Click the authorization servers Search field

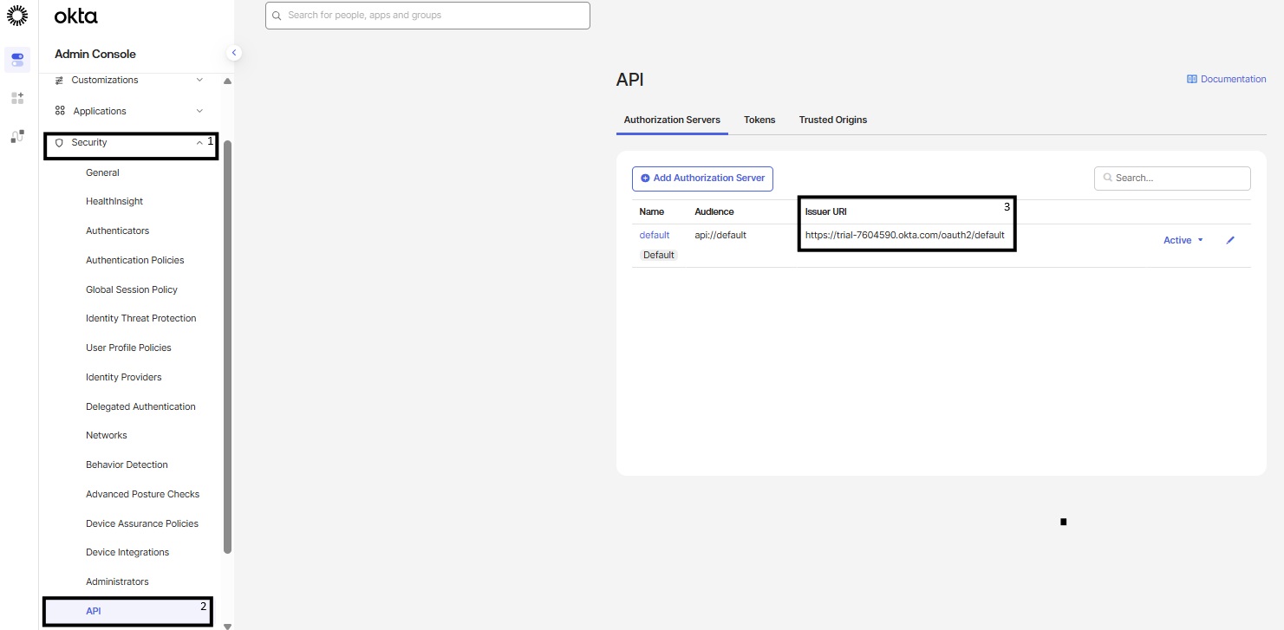1172,178
